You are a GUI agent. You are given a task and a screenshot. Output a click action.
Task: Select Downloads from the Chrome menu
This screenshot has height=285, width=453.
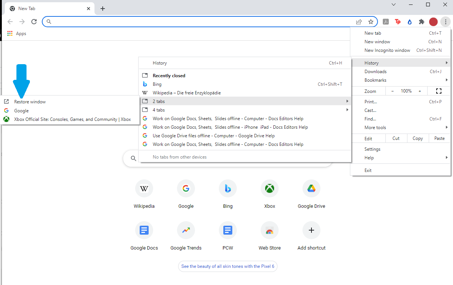(375, 71)
